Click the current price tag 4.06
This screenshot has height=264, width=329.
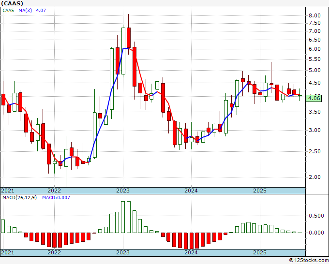click(x=314, y=98)
